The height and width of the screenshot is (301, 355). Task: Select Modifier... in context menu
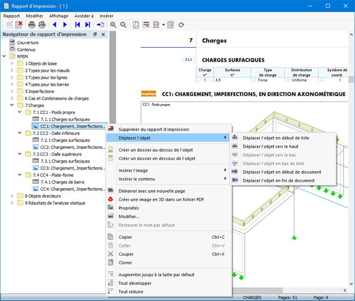(169, 217)
